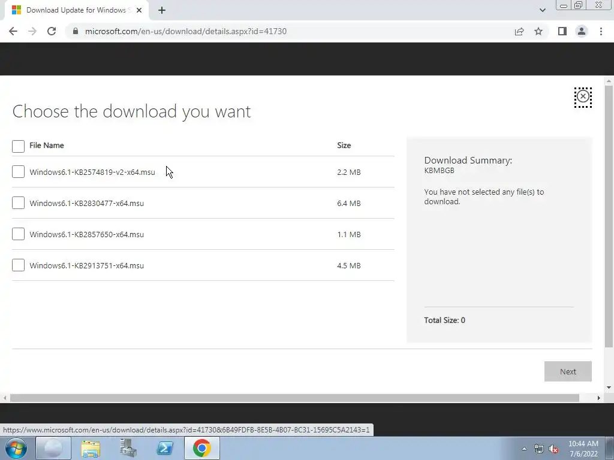Screen dimensions: 614x460
Task: Select all files with header checkbox
Action: point(18,146)
